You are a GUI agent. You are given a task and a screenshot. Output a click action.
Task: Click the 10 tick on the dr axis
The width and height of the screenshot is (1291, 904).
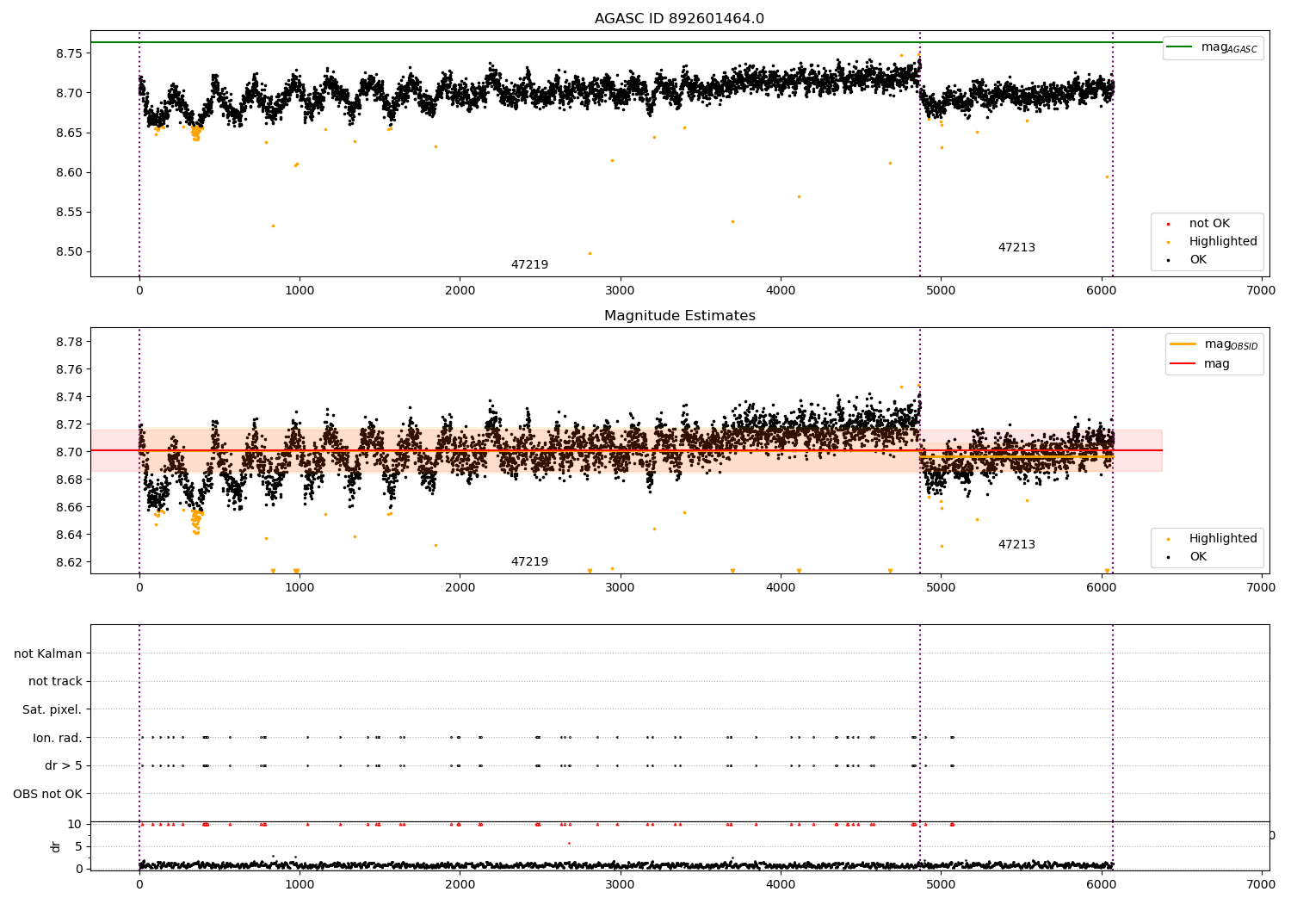[x=75, y=824]
